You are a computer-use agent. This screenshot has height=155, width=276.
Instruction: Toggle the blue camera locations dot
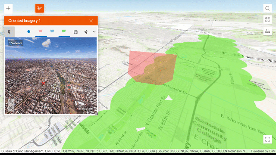[29, 31]
